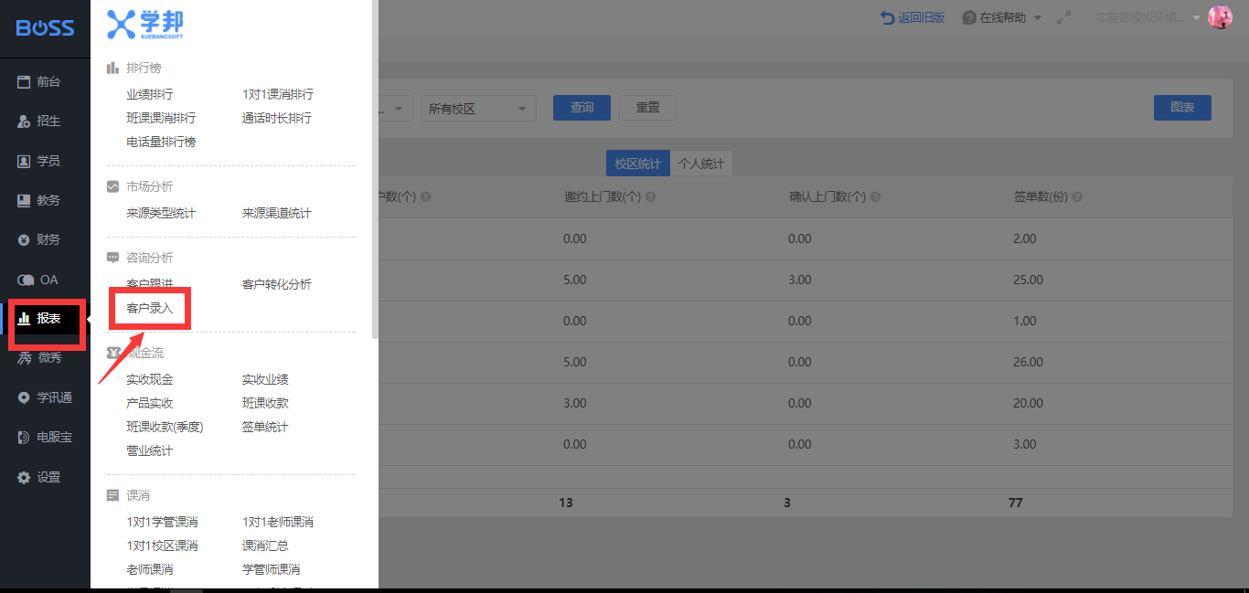Click the 重置 button
The width and height of the screenshot is (1249, 593).
point(648,108)
